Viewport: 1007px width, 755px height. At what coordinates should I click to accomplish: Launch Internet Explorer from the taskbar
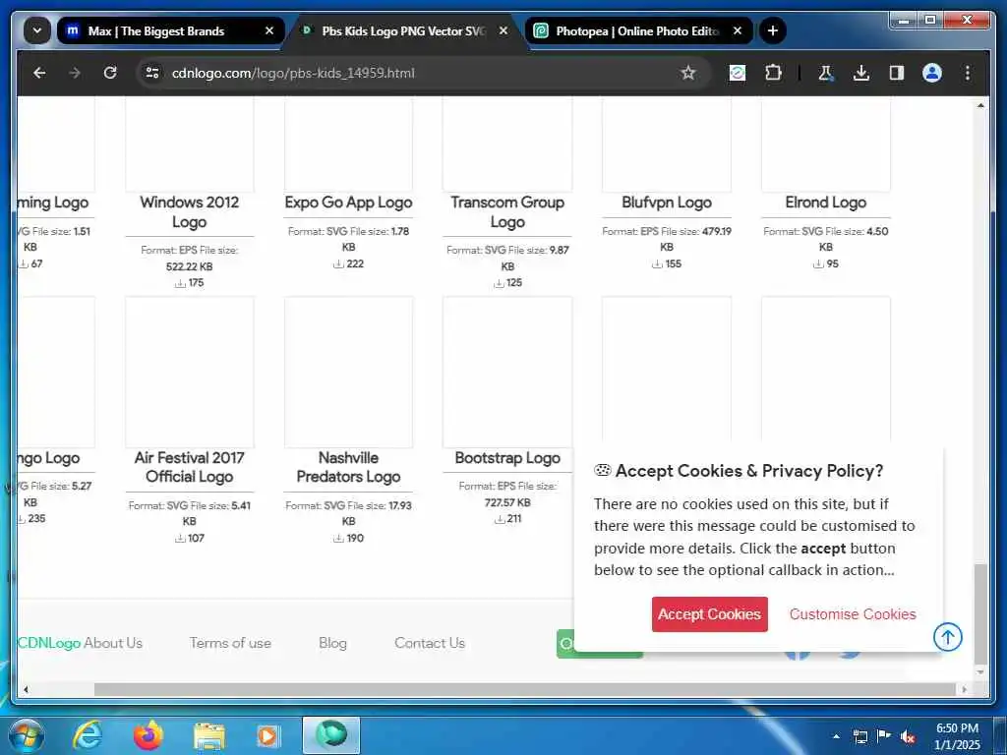88,735
